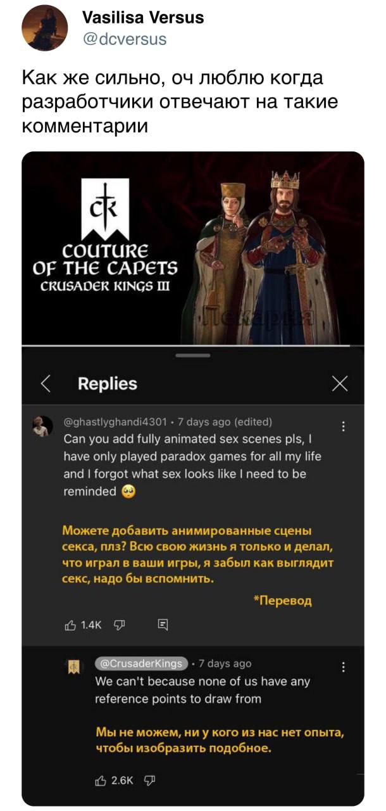Dislike the CrusaderKings reply
Image resolution: width=386 pixels, height=811 pixels.
coord(148,781)
